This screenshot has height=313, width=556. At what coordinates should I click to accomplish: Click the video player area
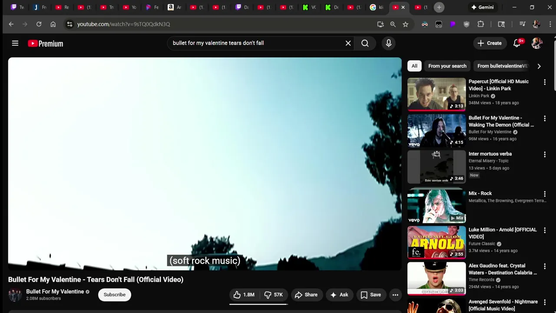tap(205, 164)
